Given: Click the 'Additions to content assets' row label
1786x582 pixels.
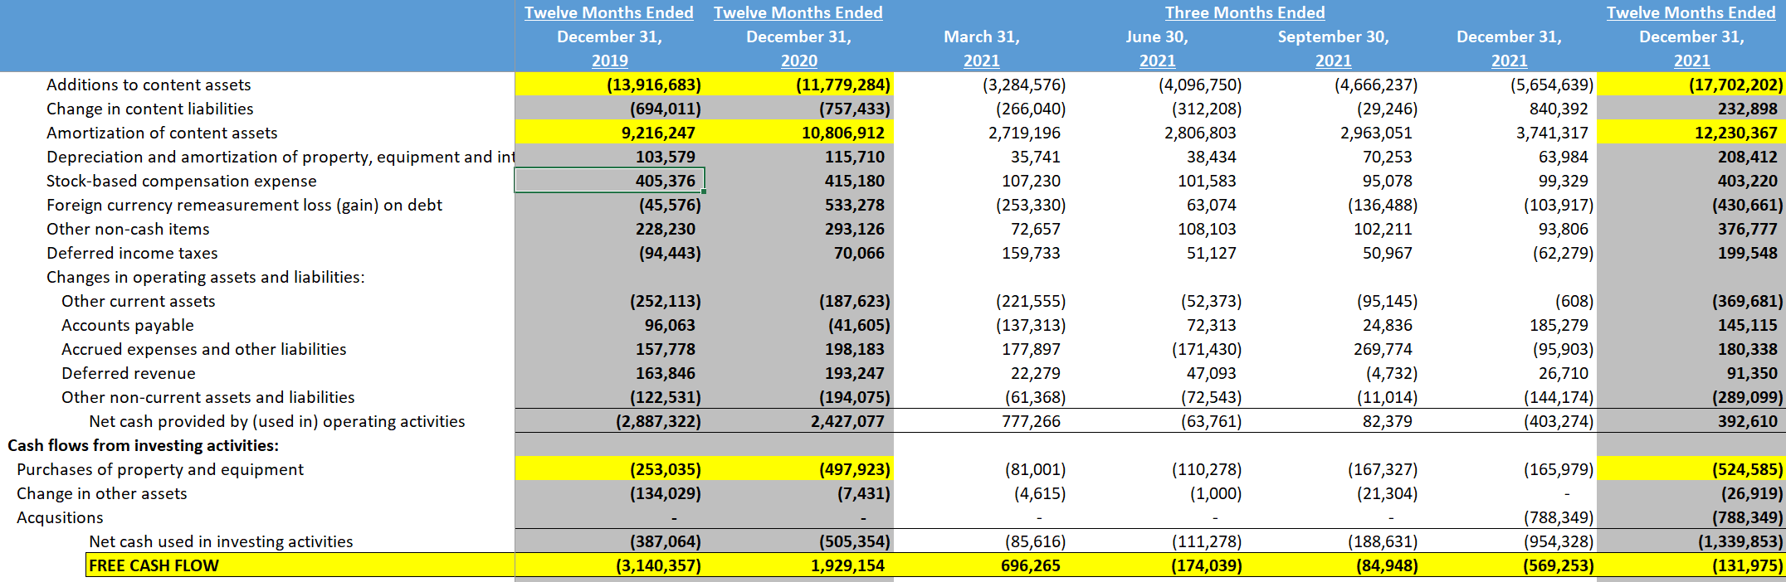Looking at the screenshot, I should 149,85.
